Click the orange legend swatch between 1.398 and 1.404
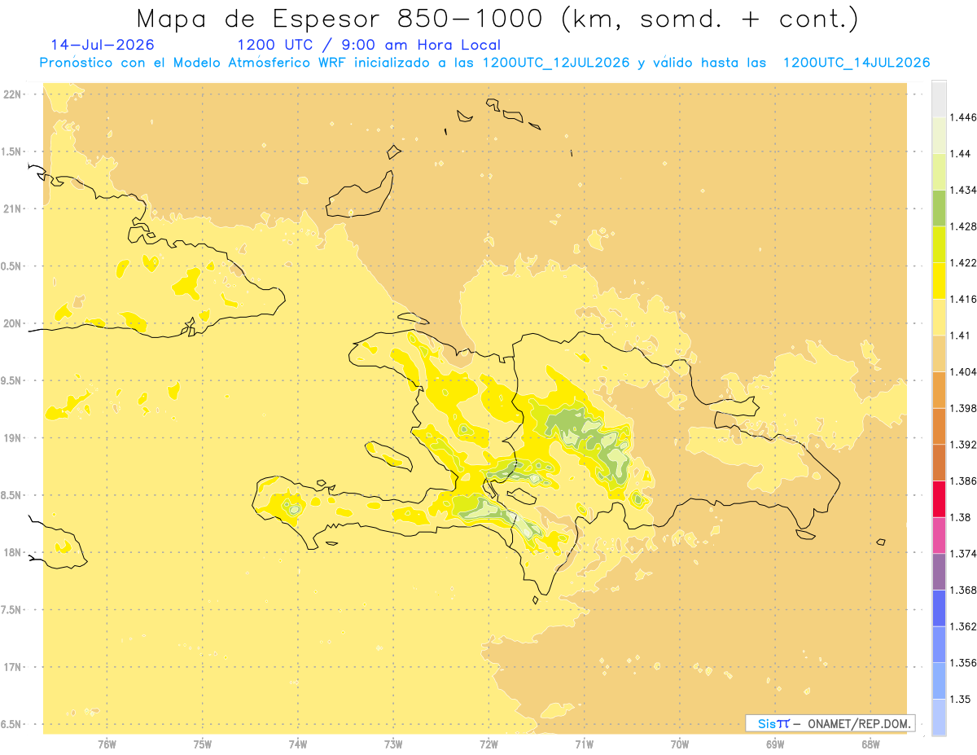The width and height of the screenshot is (977, 755). click(939, 390)
